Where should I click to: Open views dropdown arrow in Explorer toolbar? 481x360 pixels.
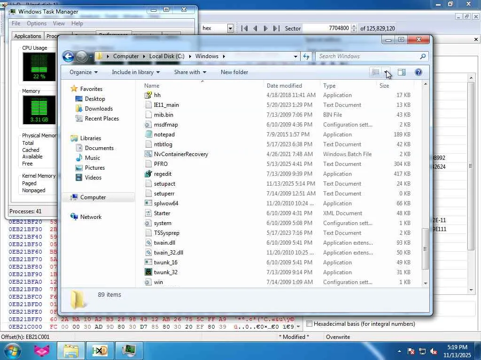[x=386, y=72]
